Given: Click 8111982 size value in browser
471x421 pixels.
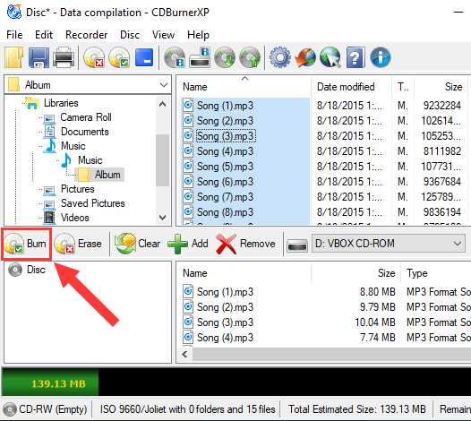Looking at the screenshot, I should pyautogui.click(x=441, y=151).
